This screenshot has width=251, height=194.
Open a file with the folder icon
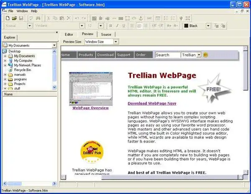point(14,18)
